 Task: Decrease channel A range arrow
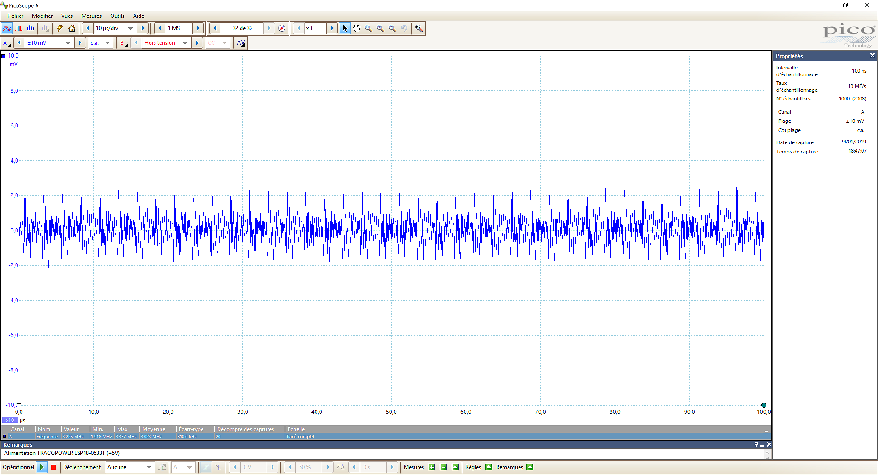[19, 43]
